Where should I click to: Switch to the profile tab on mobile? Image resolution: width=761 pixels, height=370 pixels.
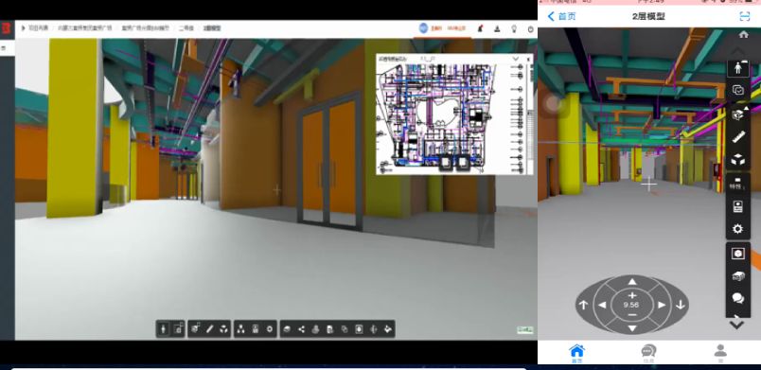720,353
